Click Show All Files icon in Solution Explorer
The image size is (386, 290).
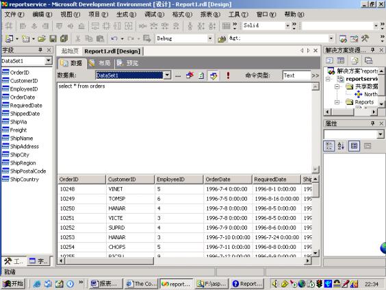(x=355, y=60)
